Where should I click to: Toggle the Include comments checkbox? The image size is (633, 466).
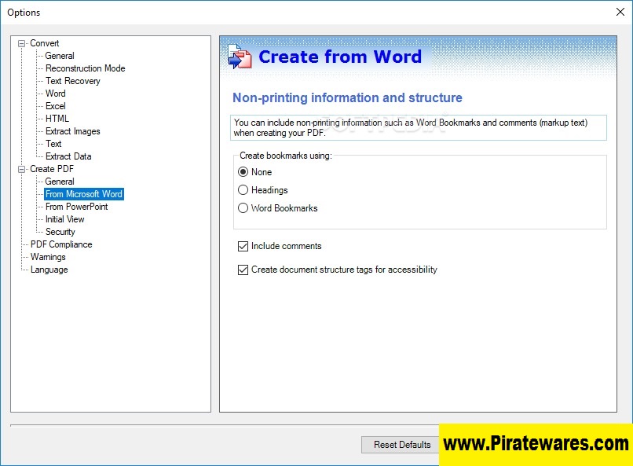point(243,246)
